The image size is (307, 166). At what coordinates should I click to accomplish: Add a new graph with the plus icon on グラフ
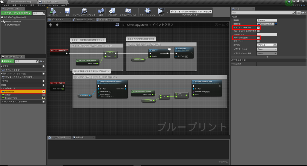point(43,66)
